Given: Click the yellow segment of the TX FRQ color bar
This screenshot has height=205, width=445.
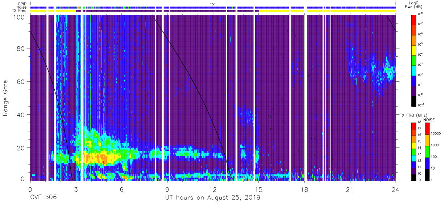Looking at the screenshot, I should (x=414, y=145).
